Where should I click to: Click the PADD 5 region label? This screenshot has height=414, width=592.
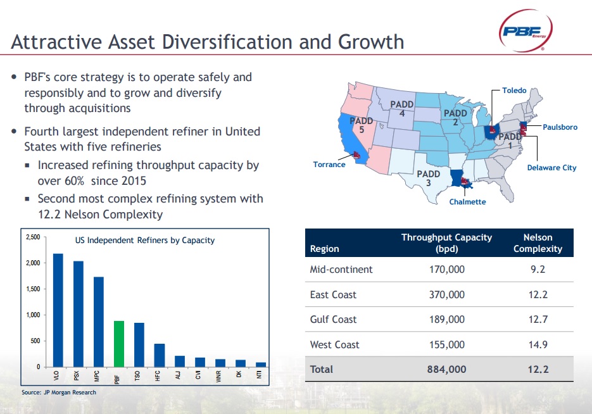click(362, 125)
